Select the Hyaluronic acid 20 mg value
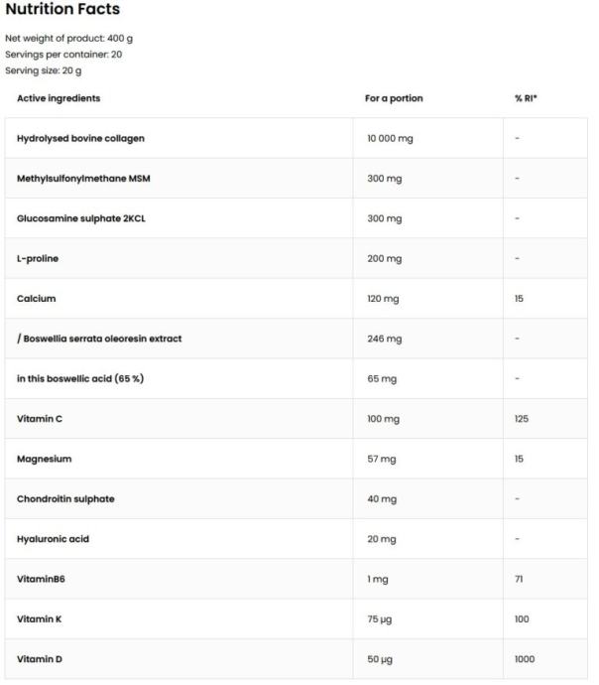The width and height of the screenshot is (599, 685). point(381,539)
